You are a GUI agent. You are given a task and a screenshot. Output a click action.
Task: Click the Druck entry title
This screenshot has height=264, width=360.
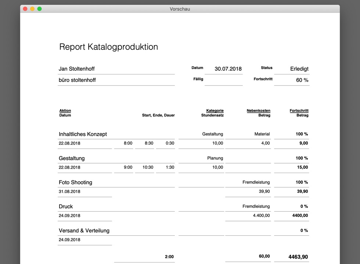point(66,206)
